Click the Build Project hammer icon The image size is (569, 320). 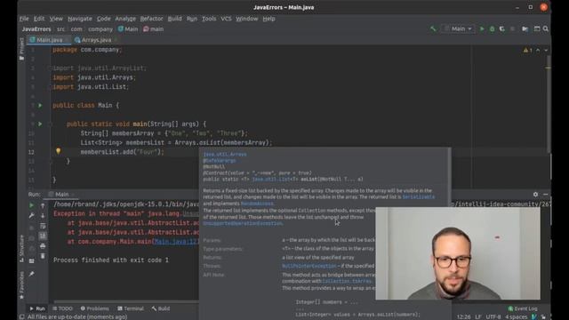pyautogui.click(x=433, y=28)
